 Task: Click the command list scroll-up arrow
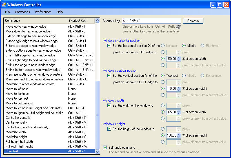click(x=97, y=20)
